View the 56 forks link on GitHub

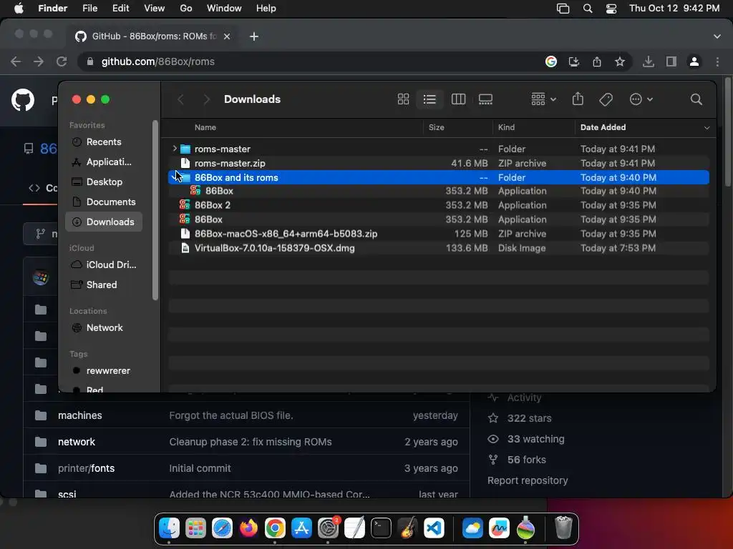[526, 460]
